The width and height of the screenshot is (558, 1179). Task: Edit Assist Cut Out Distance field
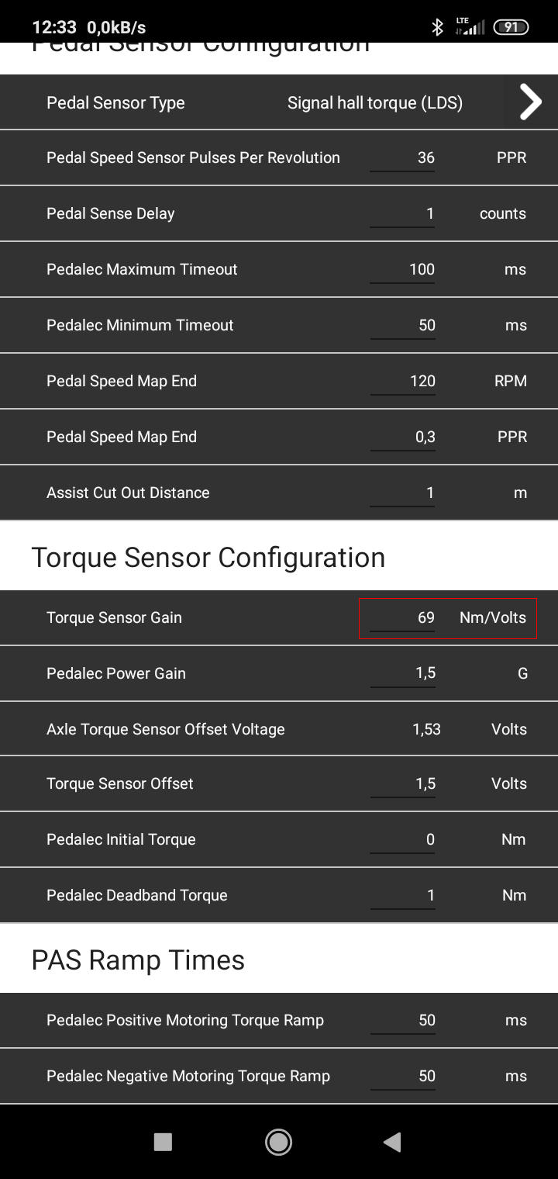coord(402,493)
